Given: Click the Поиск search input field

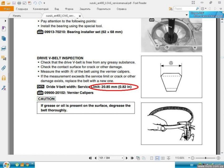Looking at the screenshot, I should [184, 9].
